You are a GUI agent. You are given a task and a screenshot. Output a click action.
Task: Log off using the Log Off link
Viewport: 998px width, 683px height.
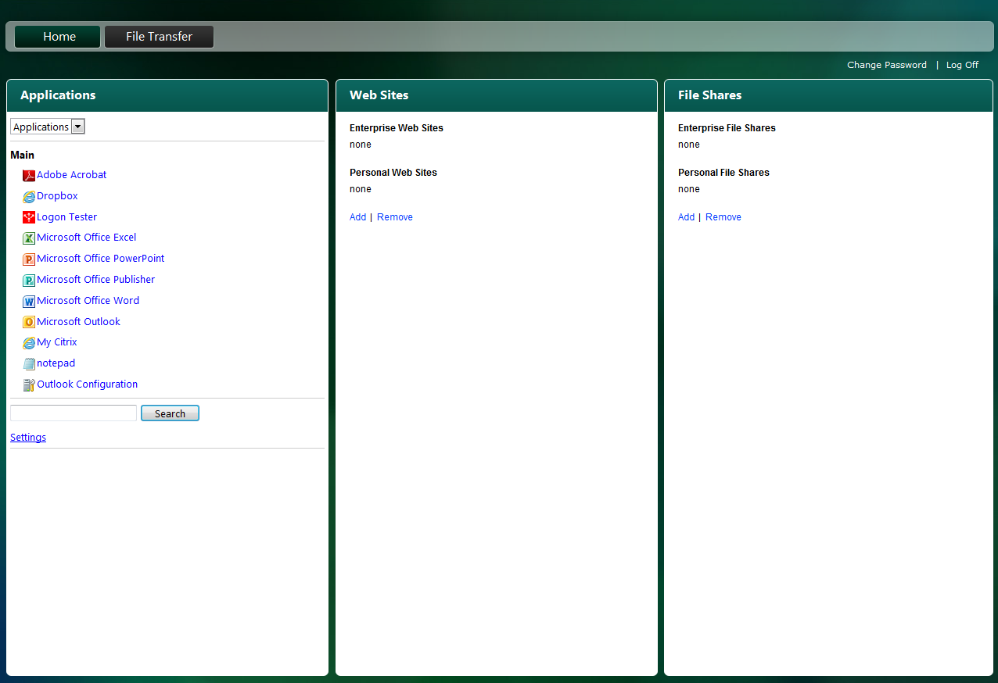(x=962, y=65)
